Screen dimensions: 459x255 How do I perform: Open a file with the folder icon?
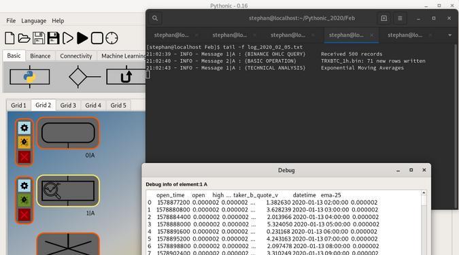[24, 38]
